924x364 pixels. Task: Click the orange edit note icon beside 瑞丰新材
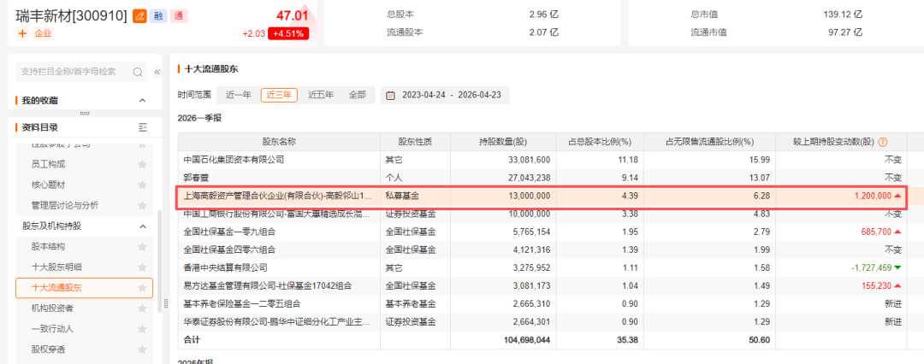click(139, 16)
